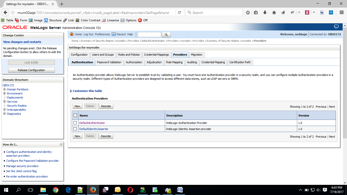Click the Record icon in console toolbar
Viewport: 347px width, 195px height.
tap(114, 34)
